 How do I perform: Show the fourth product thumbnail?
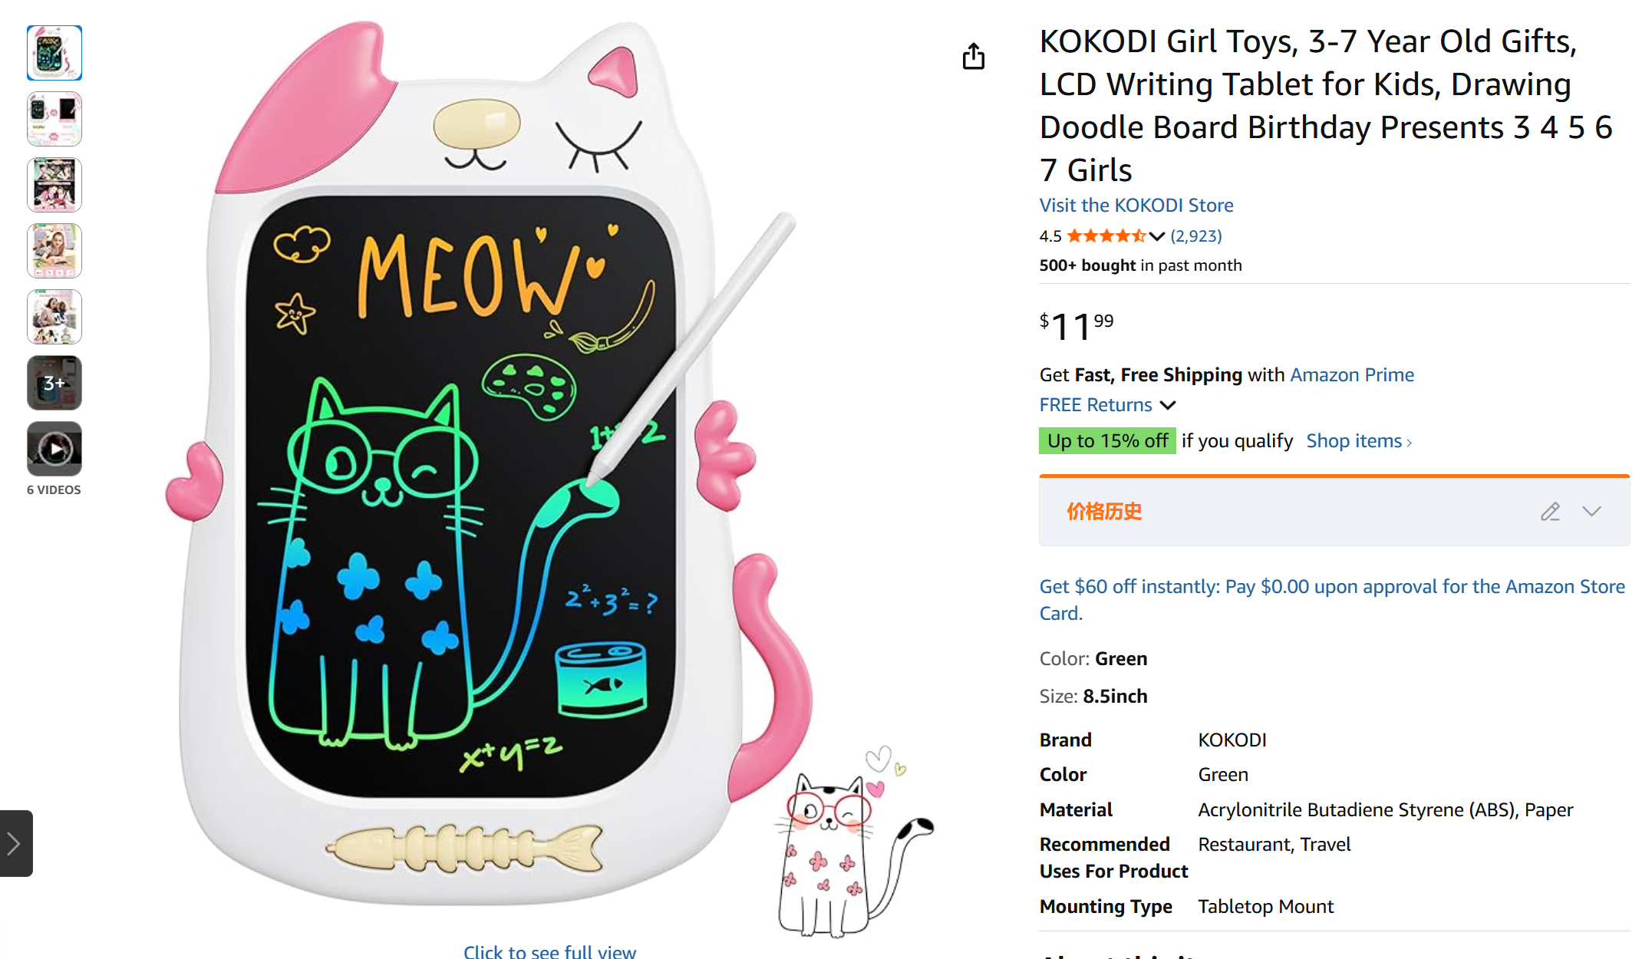(x=54, y=251)
